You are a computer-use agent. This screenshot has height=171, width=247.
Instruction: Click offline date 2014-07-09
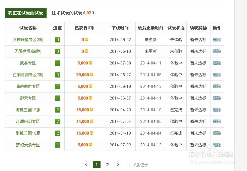[x=120, y=63]
